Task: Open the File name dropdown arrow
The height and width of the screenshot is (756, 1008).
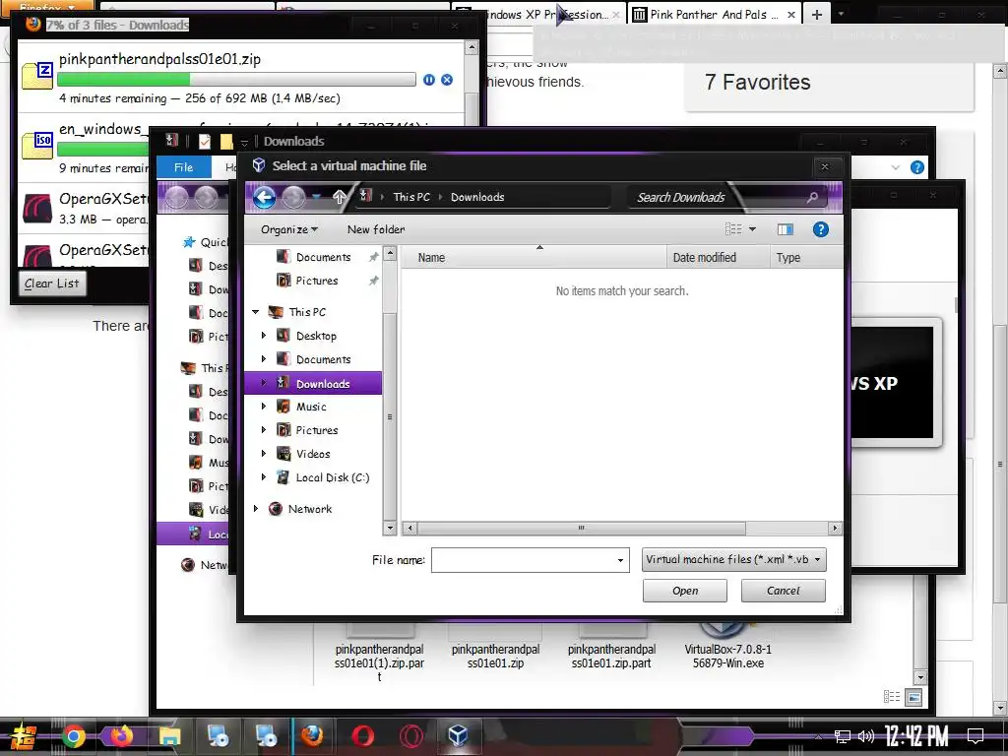Action: [x=620, y=560]
